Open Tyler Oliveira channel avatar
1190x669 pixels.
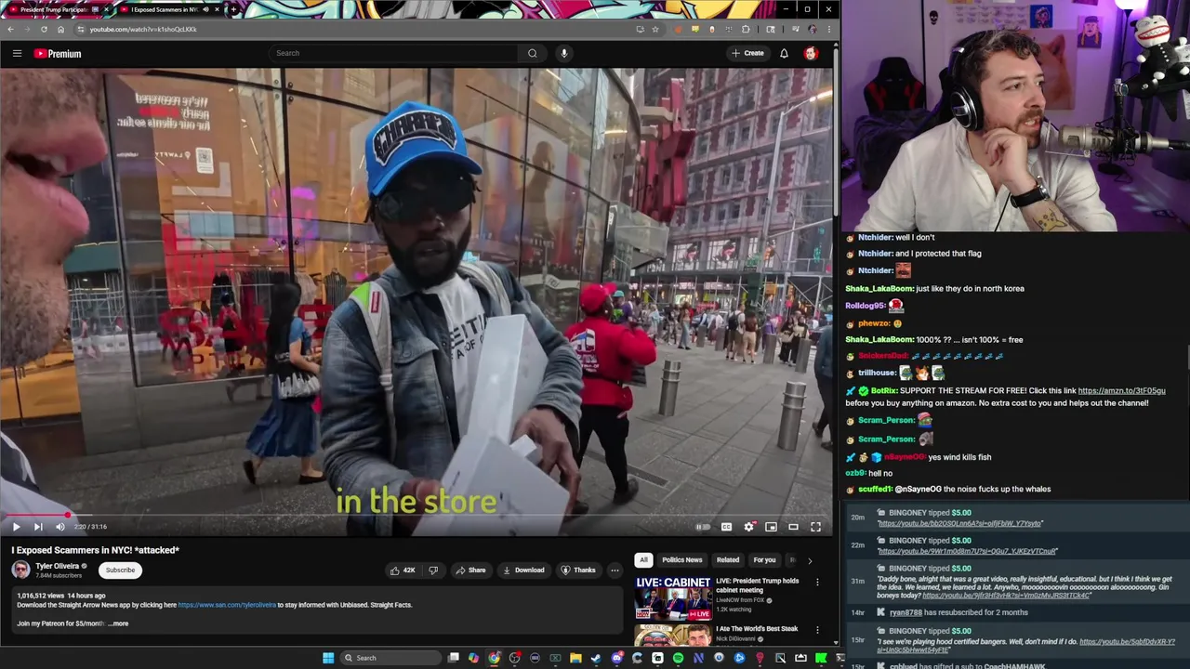click(20, 570)
